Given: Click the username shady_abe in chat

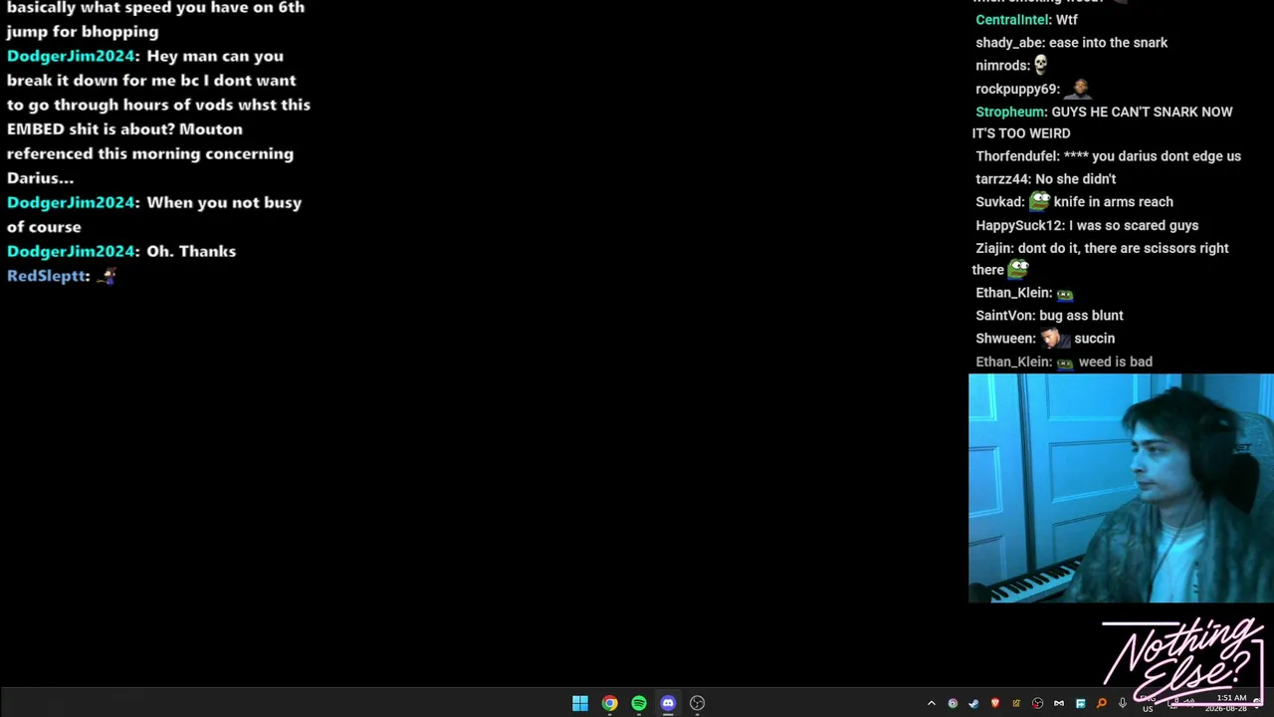Looking at the screenshot, I should [1008, 43].
